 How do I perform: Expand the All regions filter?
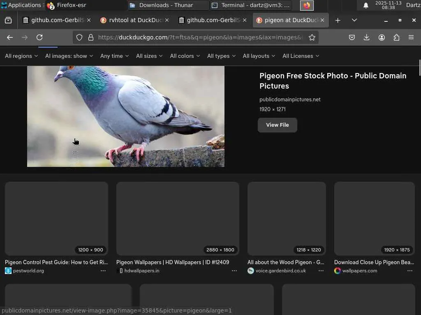21,56
